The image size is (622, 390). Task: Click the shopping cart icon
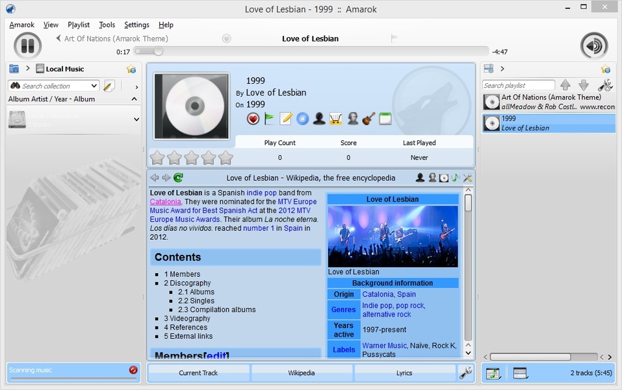pyautogui.click(x=335, y=118)
